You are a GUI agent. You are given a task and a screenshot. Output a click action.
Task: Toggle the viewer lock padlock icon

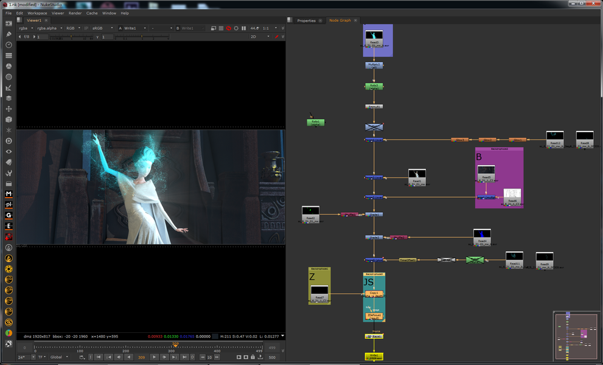(x=253, y=357)
